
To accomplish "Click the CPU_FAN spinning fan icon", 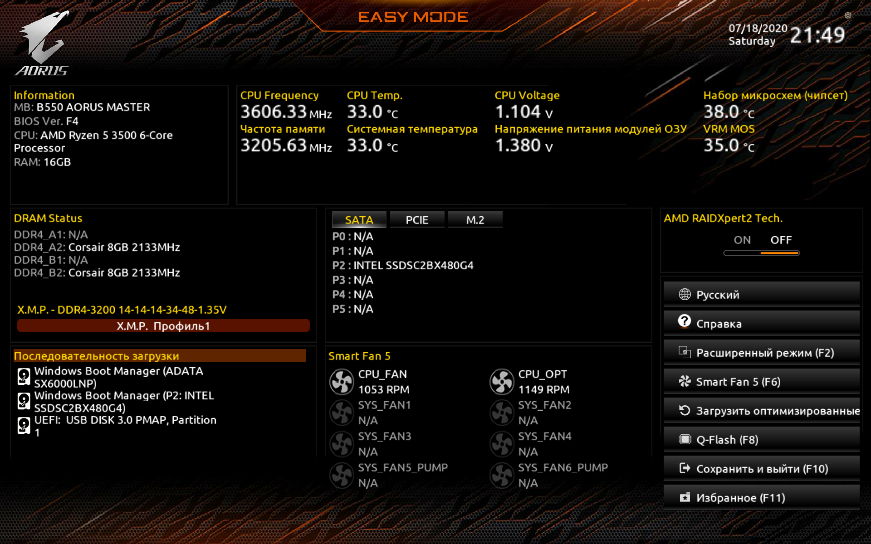I will tap(342, 382).
